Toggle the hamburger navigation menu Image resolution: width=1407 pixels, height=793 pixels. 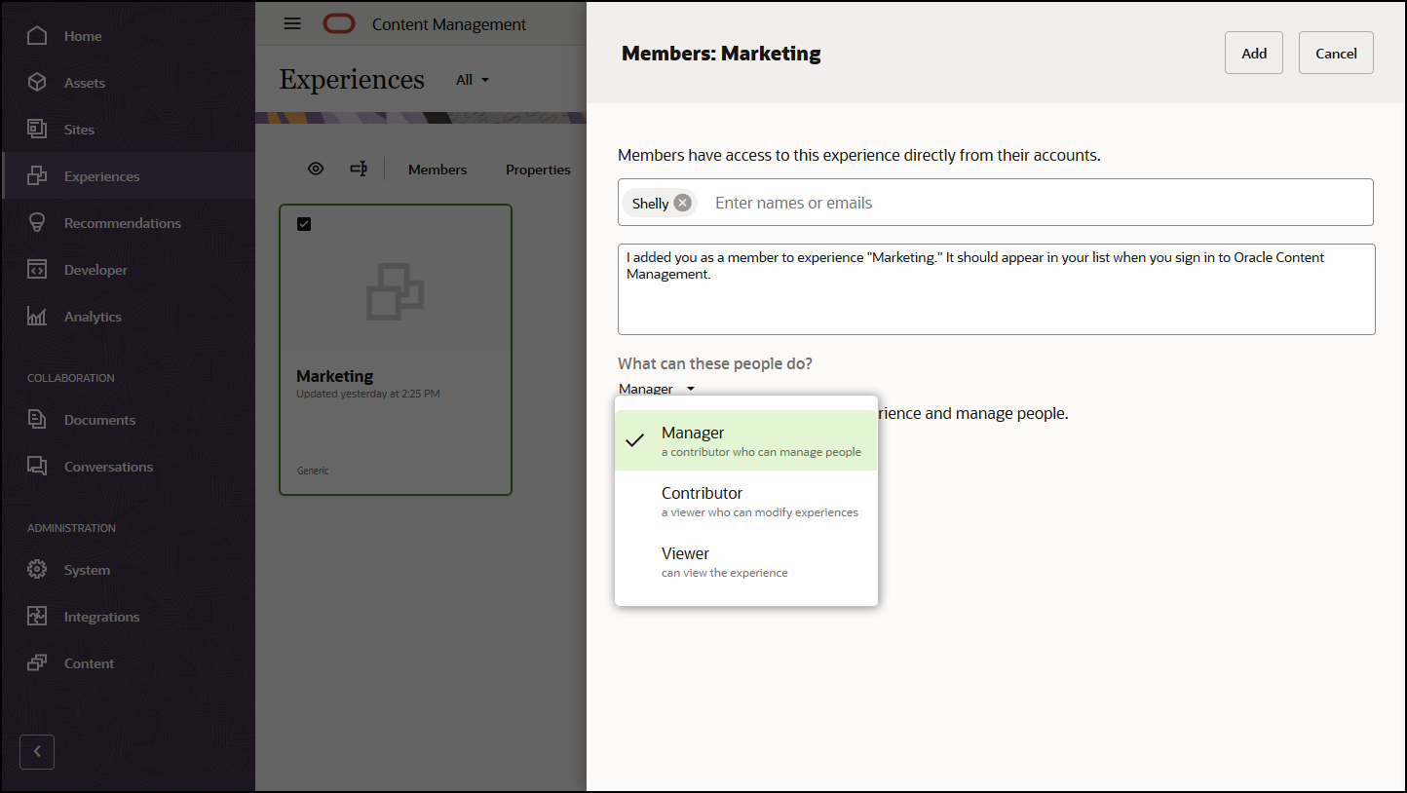tap(292, 24)
